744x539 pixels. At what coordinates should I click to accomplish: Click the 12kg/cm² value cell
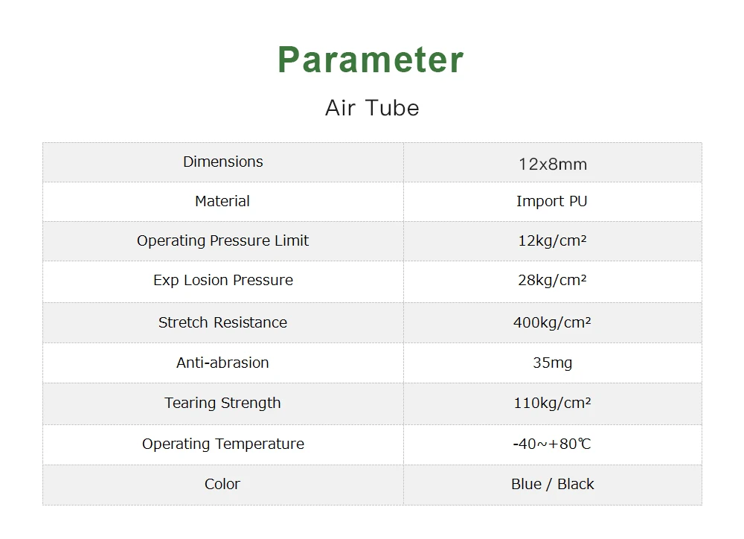coord(552,240)
